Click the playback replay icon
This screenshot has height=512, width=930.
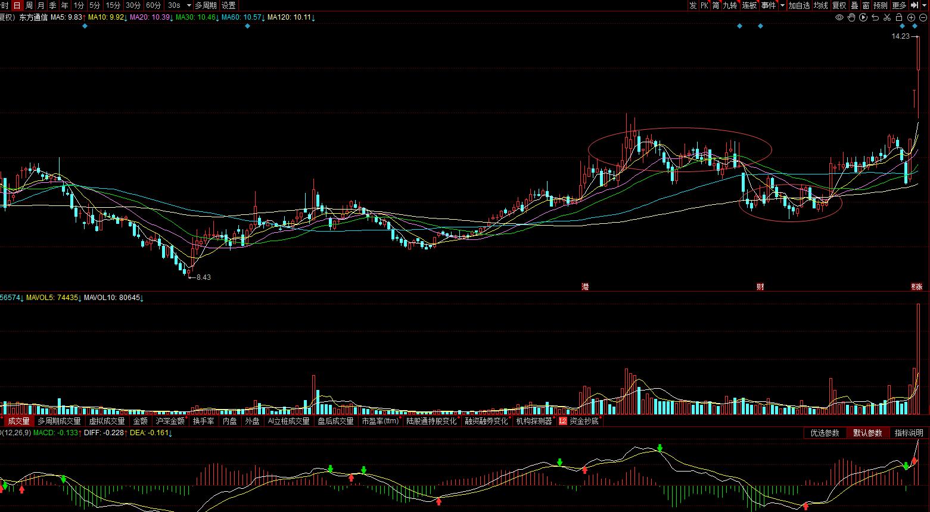pyautogui.click(x=863, y=18)
